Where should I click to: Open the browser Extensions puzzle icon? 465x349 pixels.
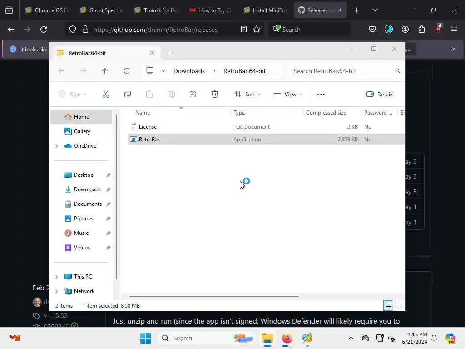point(421,29)
